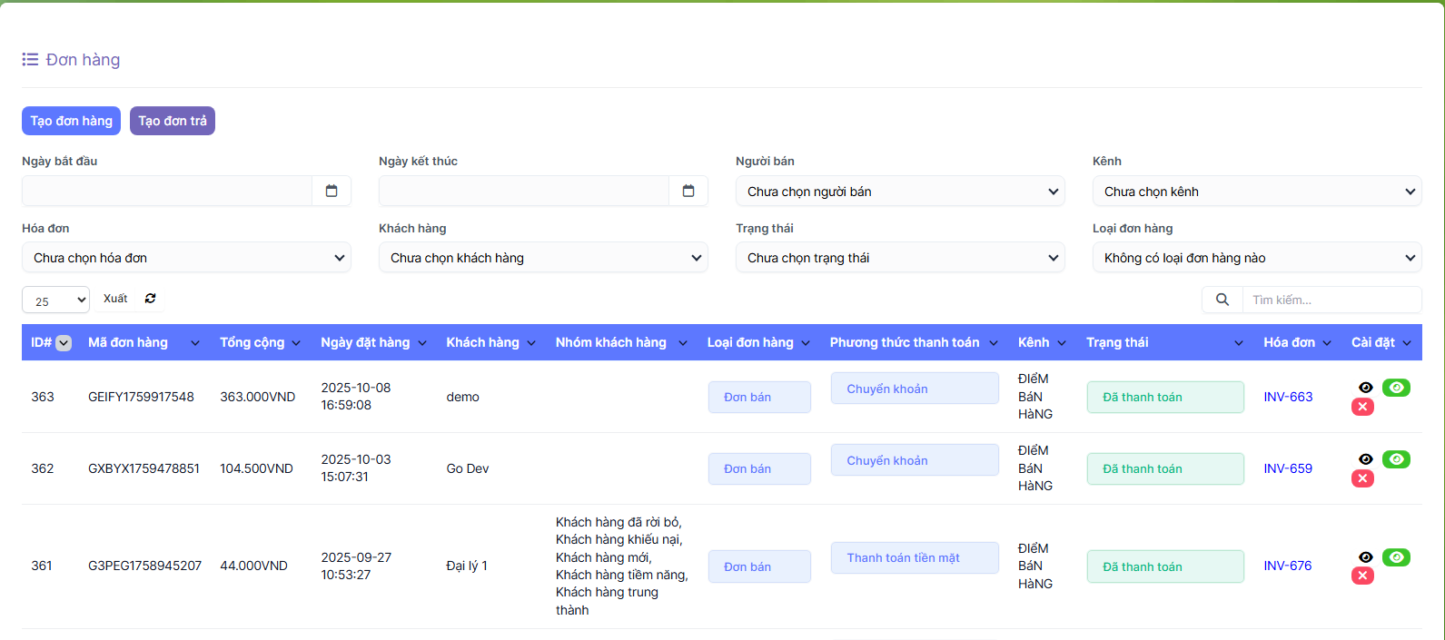
Task: Expand the Trạng thái status filter dropdown
Action: (x=899, y=258)
